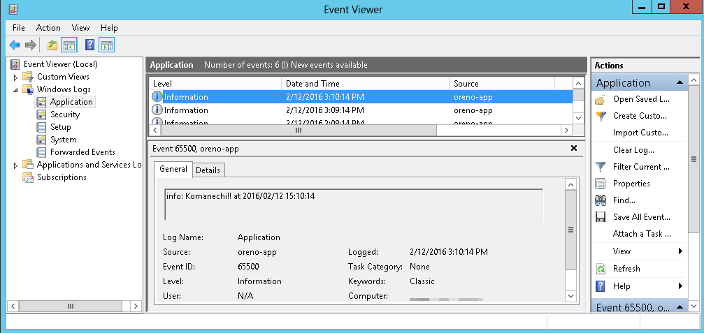The image size is (704, 333).
Task: Switch to the Details tab
Action: (x=208, y=170)
